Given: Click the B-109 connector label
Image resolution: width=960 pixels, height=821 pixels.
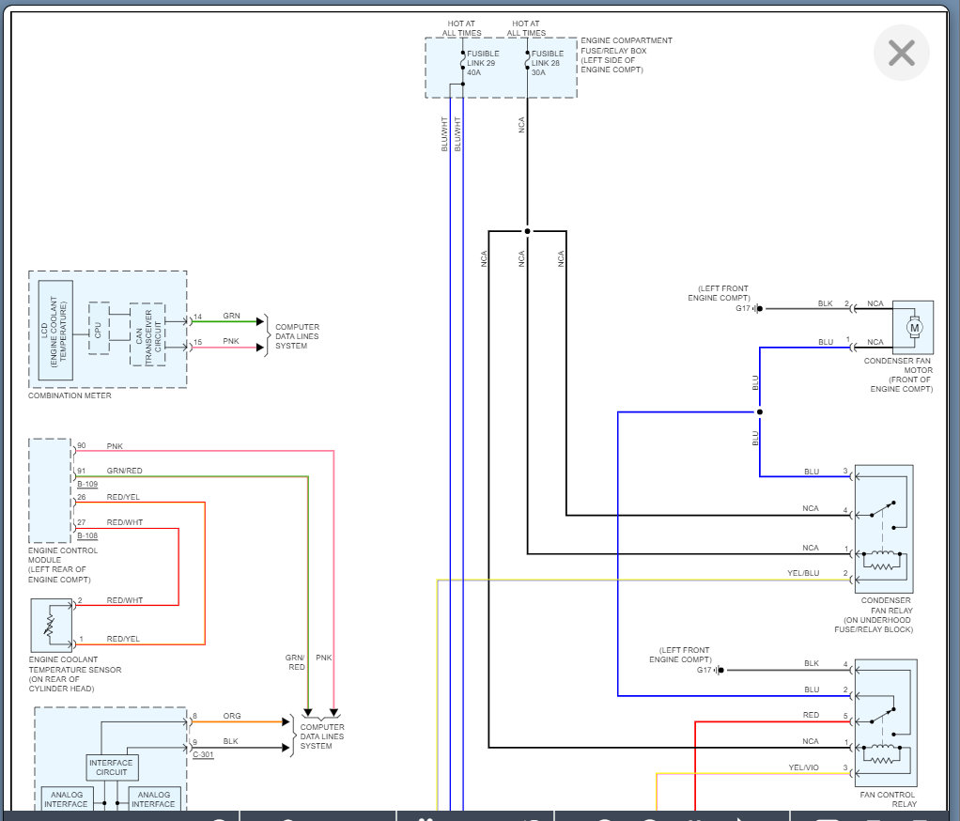Looking at the screenshot, I should point(87,484).
